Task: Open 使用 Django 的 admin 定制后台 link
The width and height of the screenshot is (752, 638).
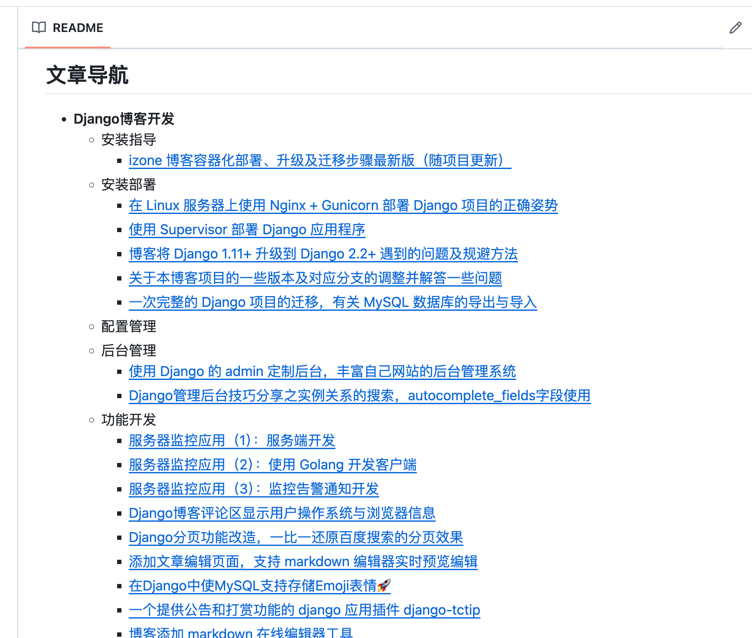Action: [322, 371]
